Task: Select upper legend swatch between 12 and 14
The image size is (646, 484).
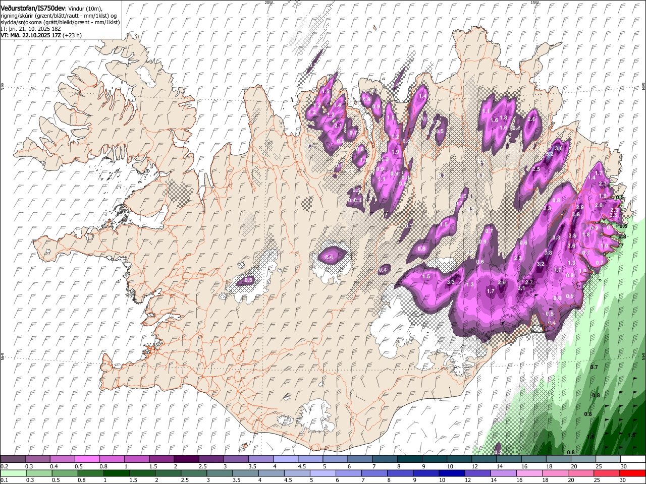Action: pos(484,459)
